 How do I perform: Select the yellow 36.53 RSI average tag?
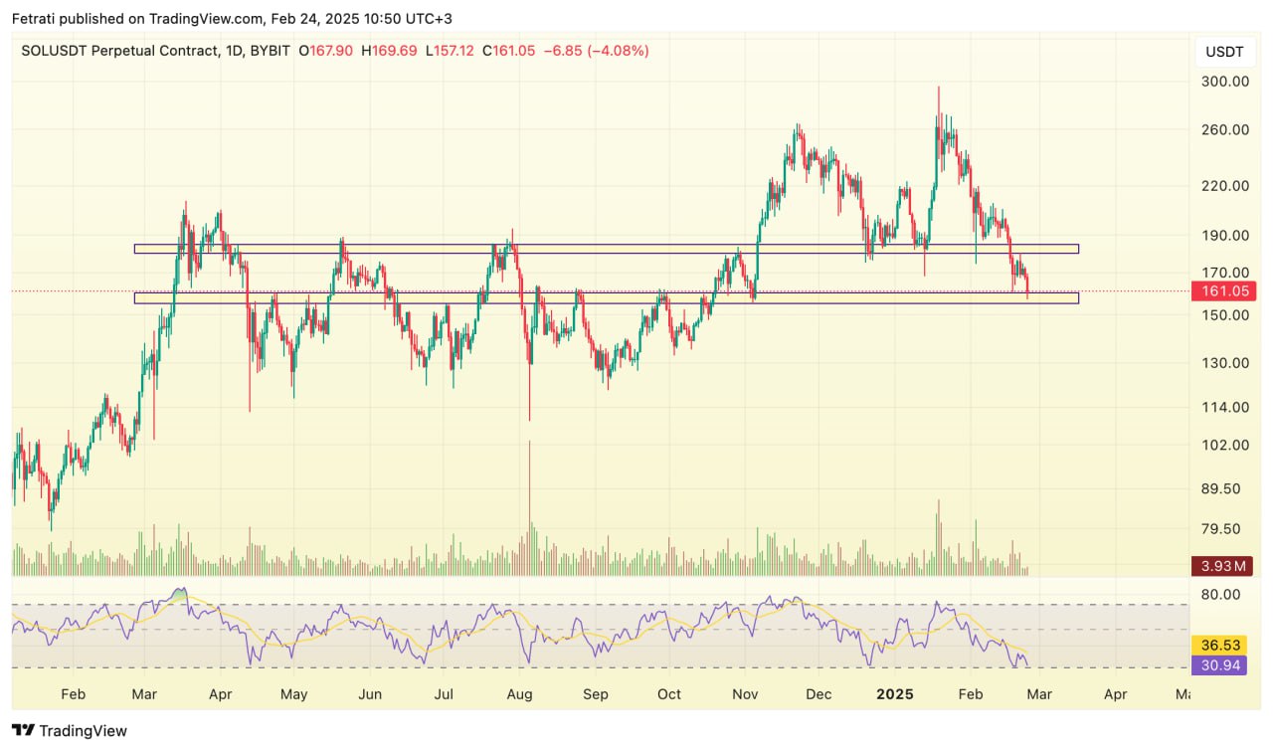(x=1219, y=646)
